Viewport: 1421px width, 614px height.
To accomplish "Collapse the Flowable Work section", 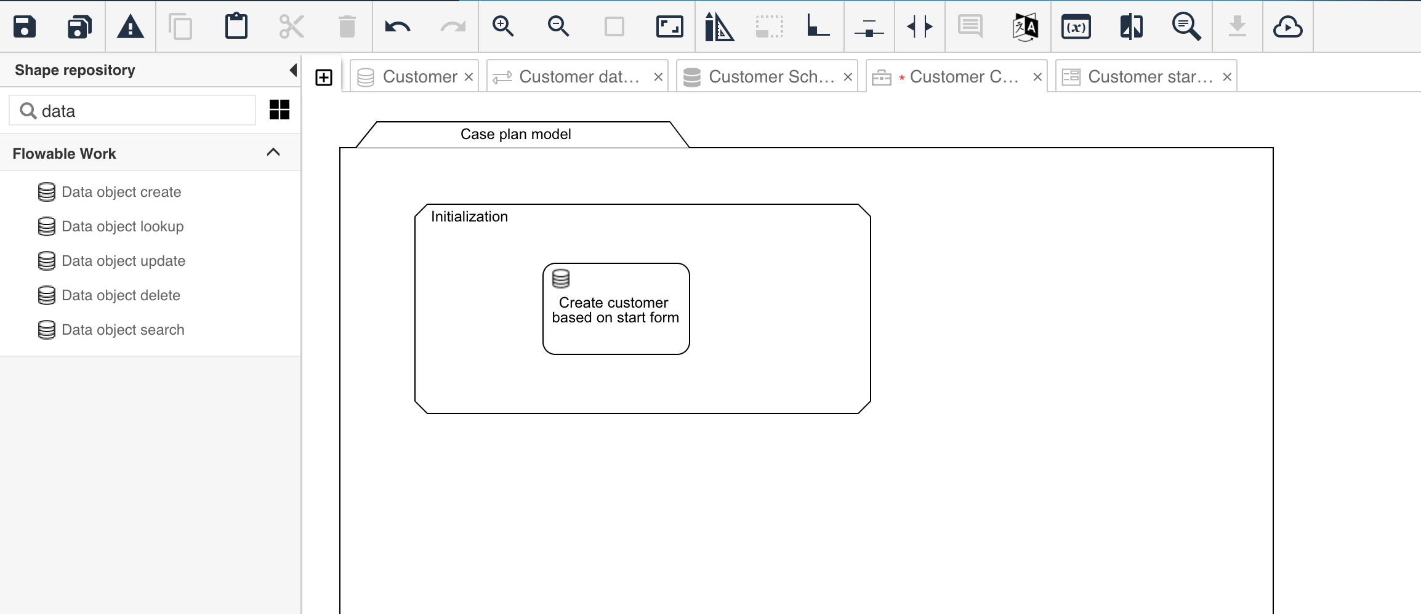I will (273, 152).
